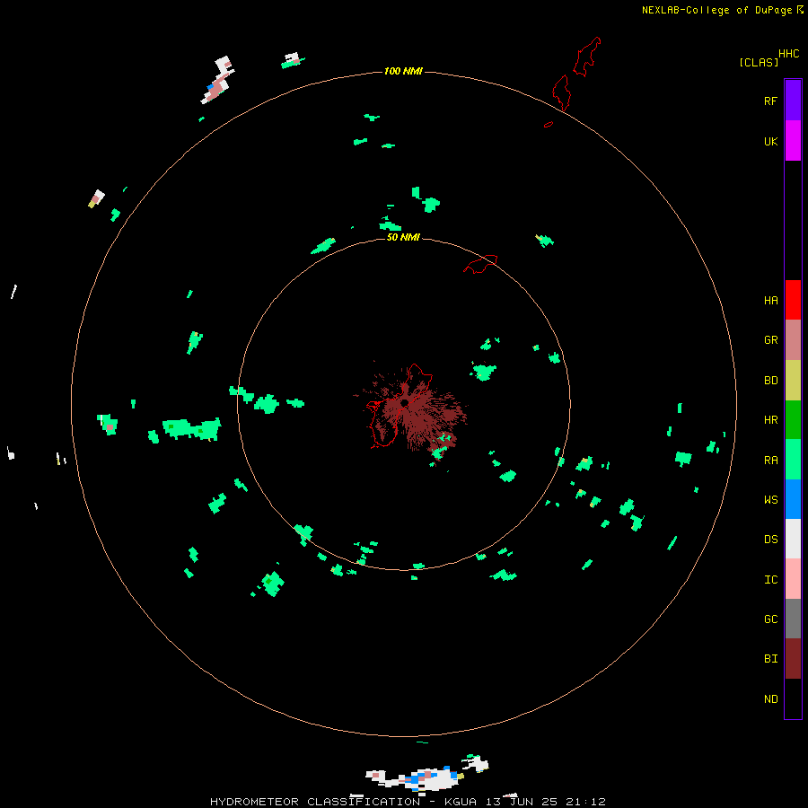
Task: Click the 21:12 timestamp
Action: pos(584,802)
